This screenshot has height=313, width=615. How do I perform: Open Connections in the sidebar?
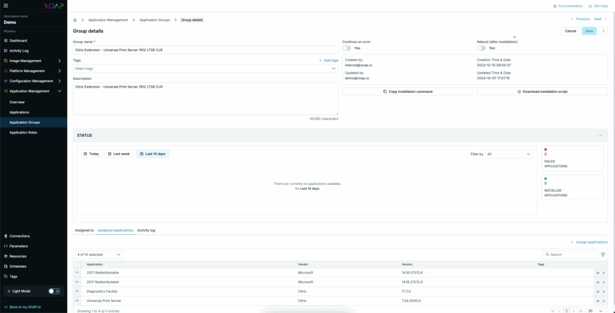pyautogui.click(x=20, y=236)
